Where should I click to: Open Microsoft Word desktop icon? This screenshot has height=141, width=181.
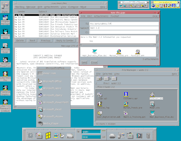[5, 34]
